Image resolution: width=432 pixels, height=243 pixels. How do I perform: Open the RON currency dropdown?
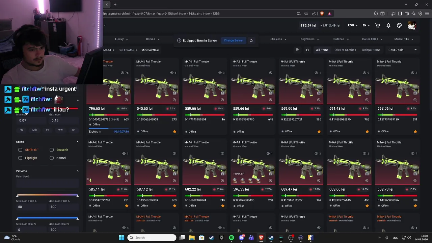pos(353,25)
